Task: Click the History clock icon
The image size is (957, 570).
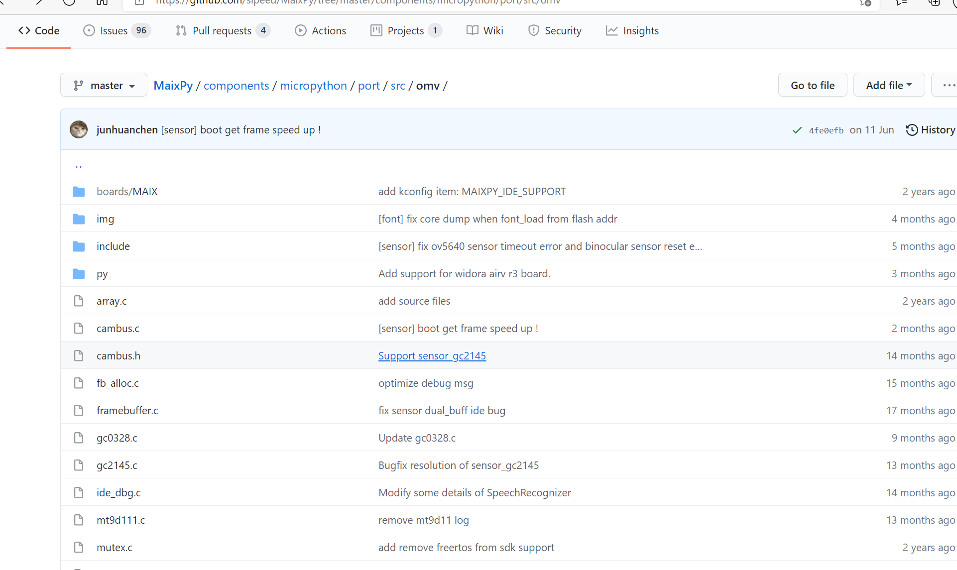Action: pyautogui.click(x=912, y=130)
